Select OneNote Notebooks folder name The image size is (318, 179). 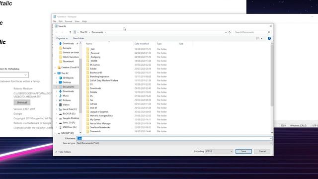coord(100,127)
